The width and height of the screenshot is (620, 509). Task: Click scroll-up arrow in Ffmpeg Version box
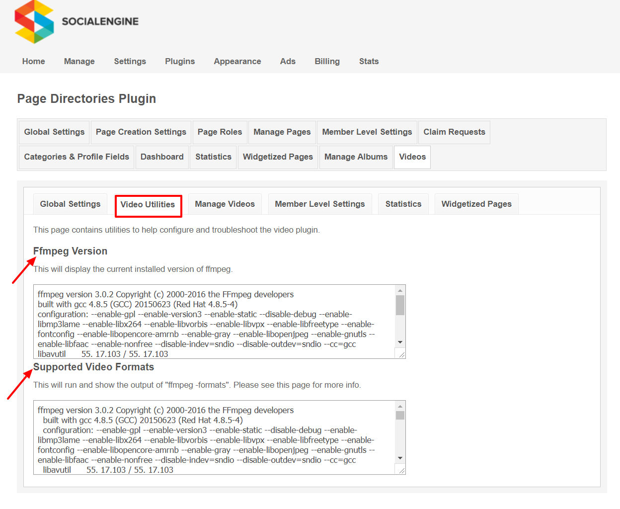tap(400, 290)
